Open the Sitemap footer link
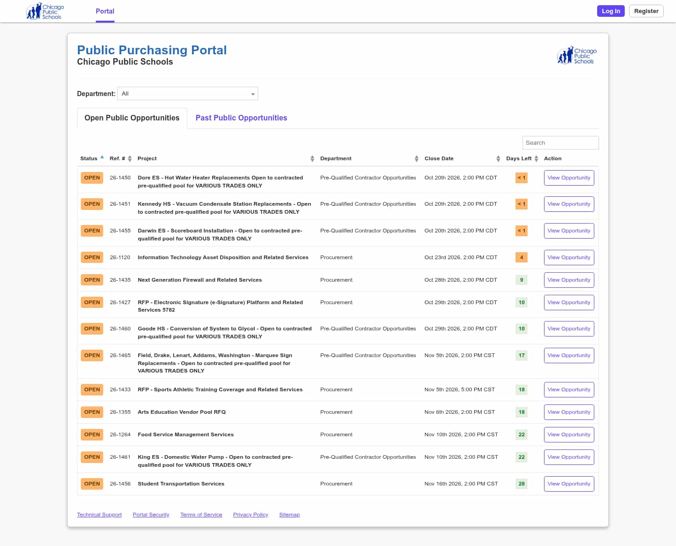The image size is (676, 546). [289, 515]
